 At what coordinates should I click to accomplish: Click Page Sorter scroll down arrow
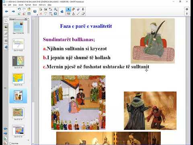coord(28,140)
